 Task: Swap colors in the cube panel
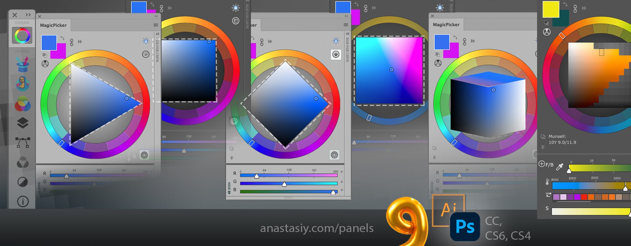[x=455, y=37]
